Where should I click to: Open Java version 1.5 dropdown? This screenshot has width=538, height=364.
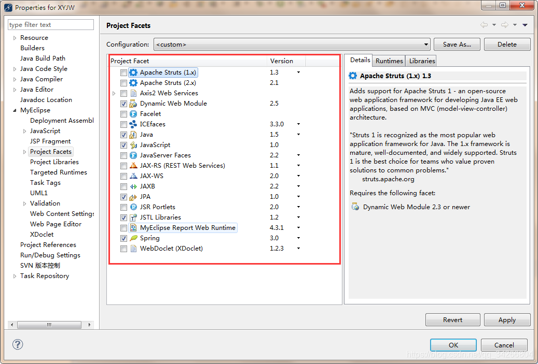pyautogui.click(x=298, y=135)
